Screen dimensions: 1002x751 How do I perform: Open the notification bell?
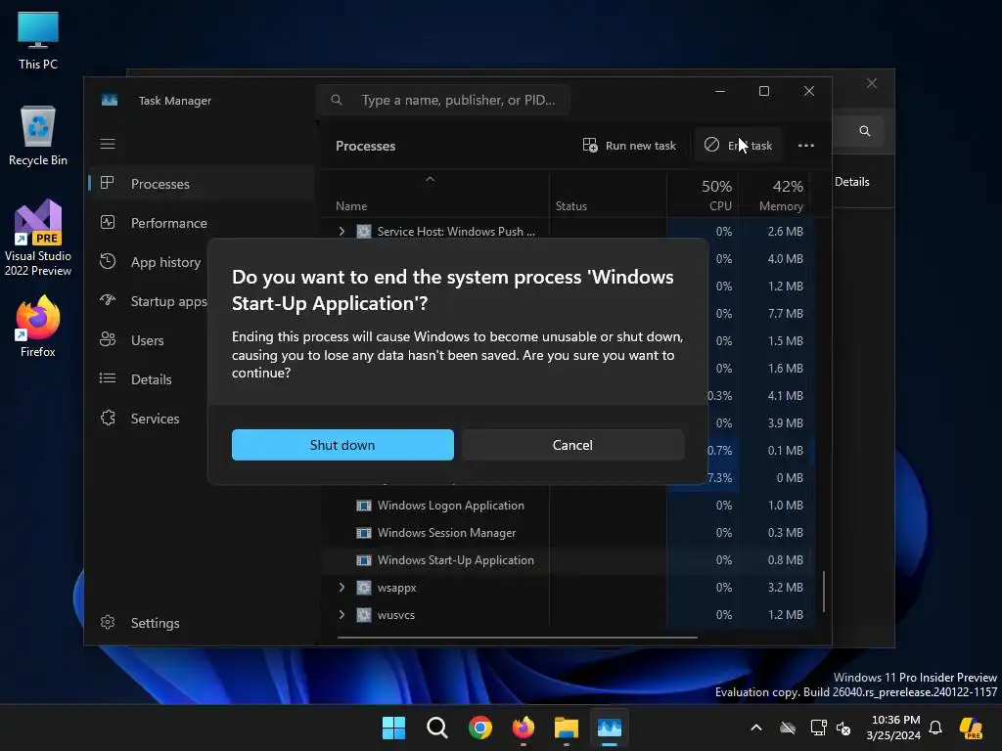point(935,728)
